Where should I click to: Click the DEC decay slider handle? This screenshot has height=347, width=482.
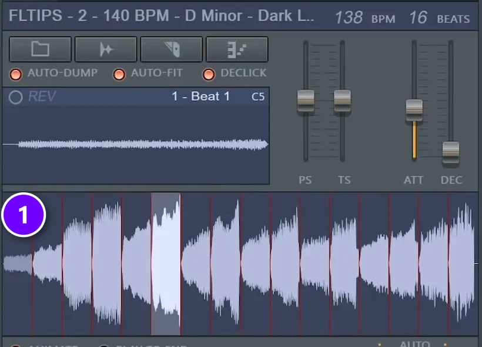pyautogui.click(x=451, y=152)
